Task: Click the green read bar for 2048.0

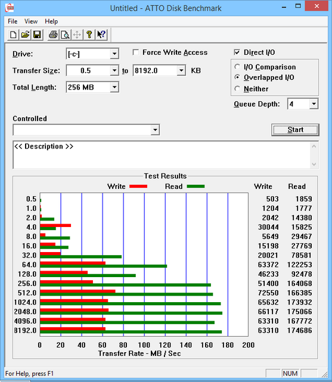Action: coord(131,313)
